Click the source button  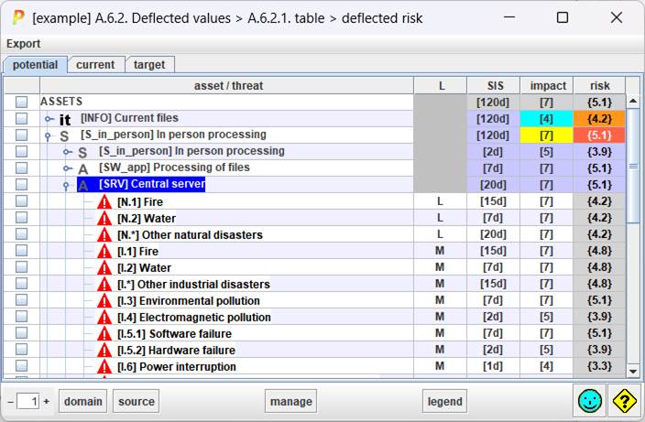[137, 402]
